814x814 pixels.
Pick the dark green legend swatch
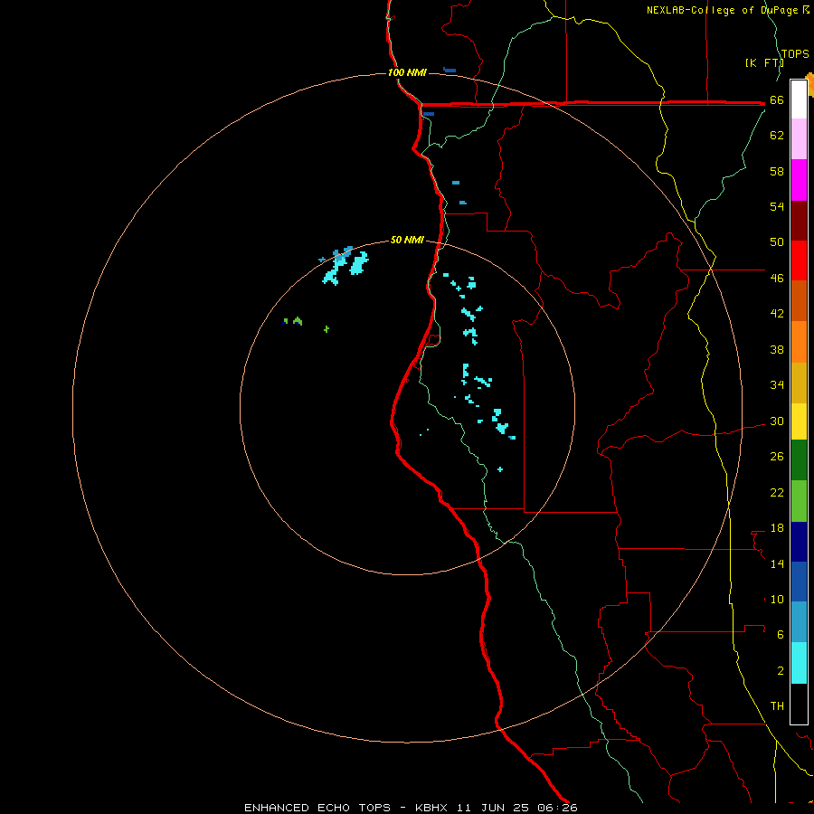click(x=799, y=460)
